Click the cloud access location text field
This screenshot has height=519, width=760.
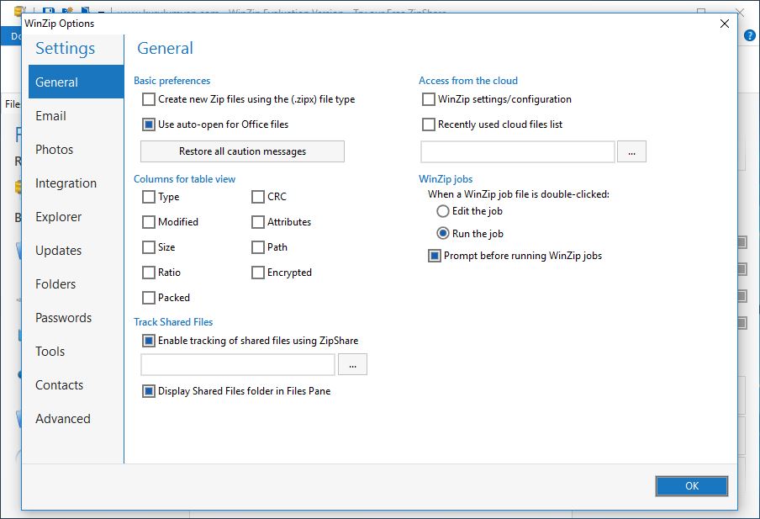tap(518, 151)
